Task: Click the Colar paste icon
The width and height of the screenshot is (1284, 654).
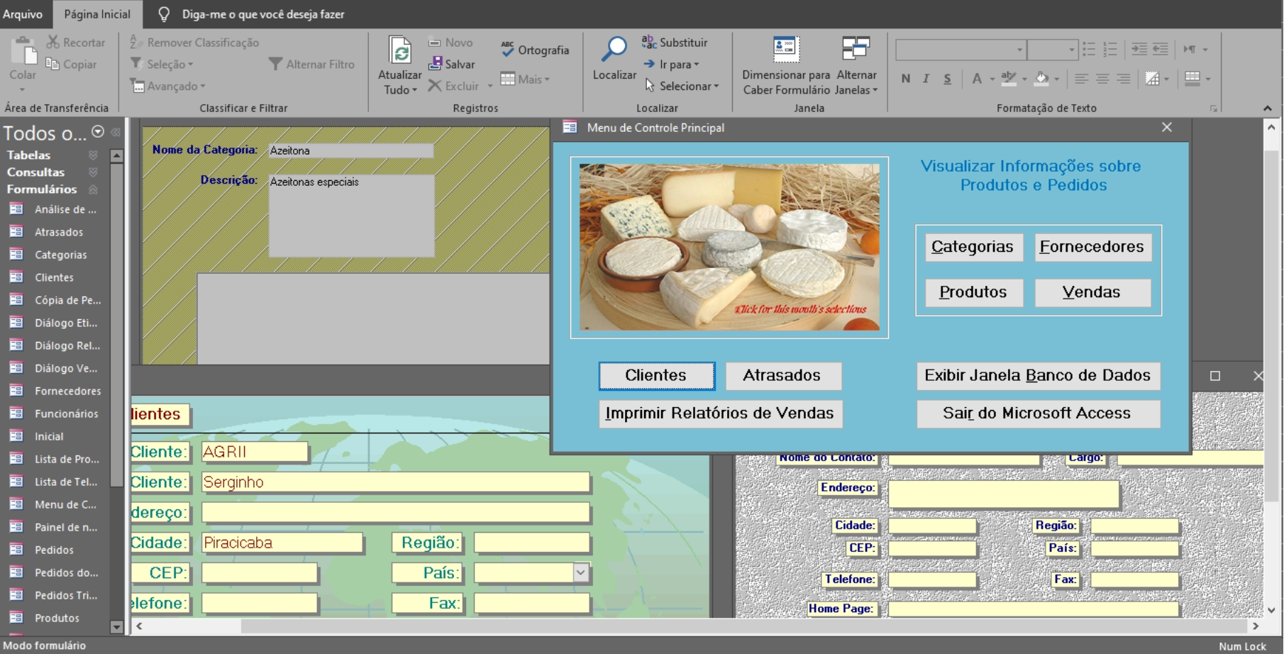Action: tap(23, 52)
